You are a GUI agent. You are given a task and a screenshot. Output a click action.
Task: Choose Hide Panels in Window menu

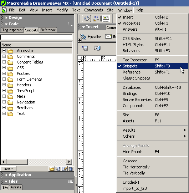[152, 152]
